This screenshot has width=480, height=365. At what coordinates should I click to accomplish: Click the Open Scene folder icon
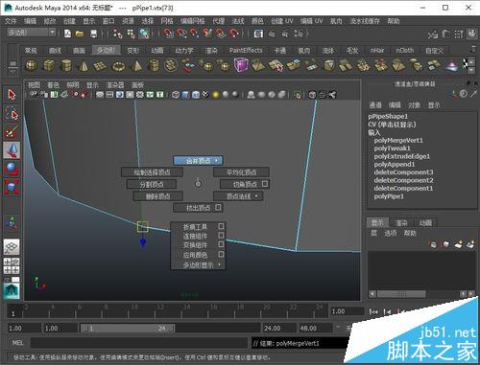(x=80, y=34)
